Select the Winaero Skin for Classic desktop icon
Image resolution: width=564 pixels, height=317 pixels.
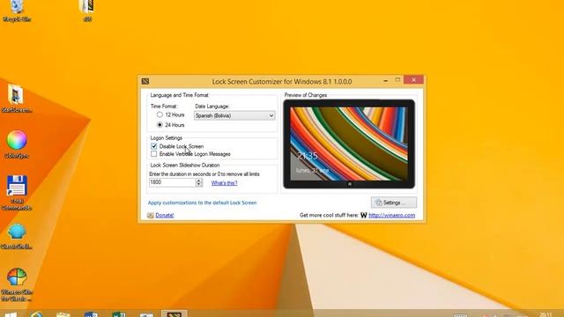[x=17, y=284]
